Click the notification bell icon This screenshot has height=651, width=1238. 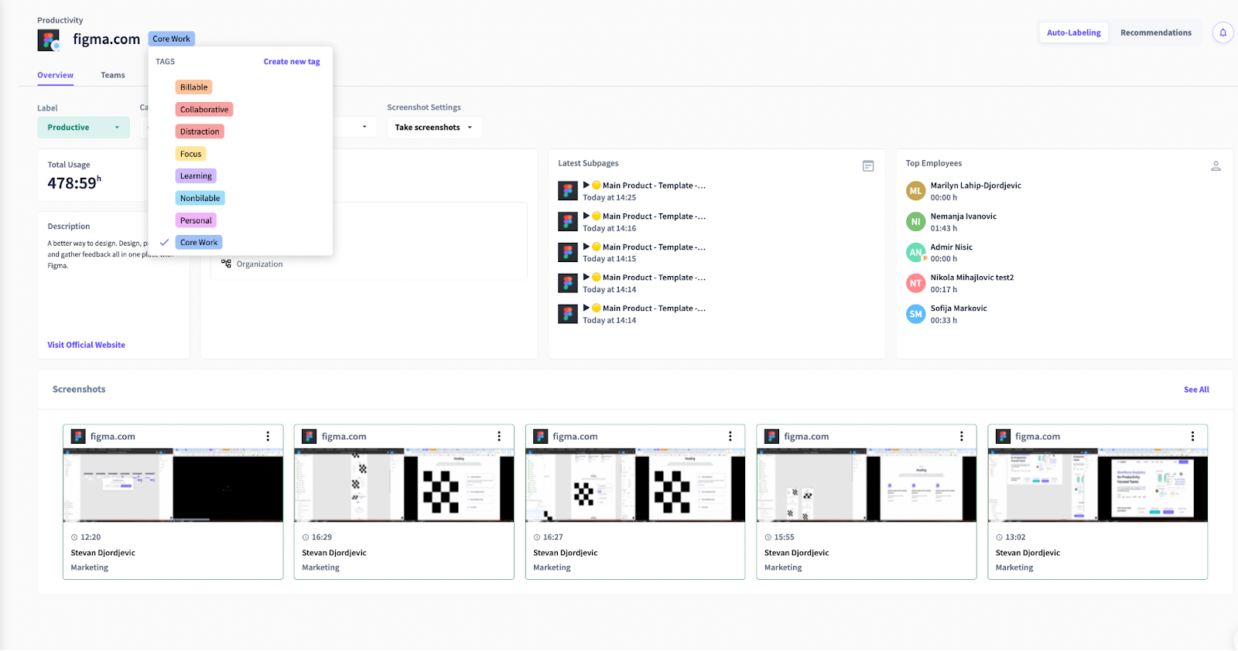[x=1223, y=32]
